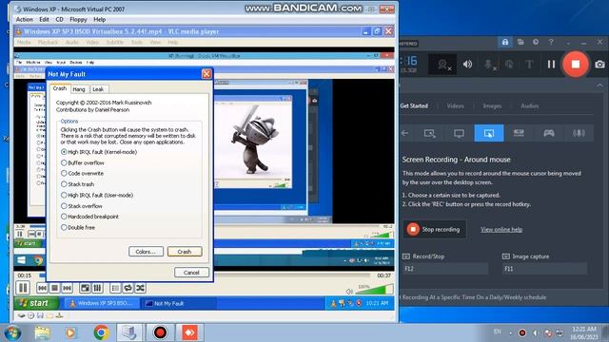Open the Bandicam scheduled recording clock icon
This screenshot has height=342, width=609.
click(x=536, y=42)
